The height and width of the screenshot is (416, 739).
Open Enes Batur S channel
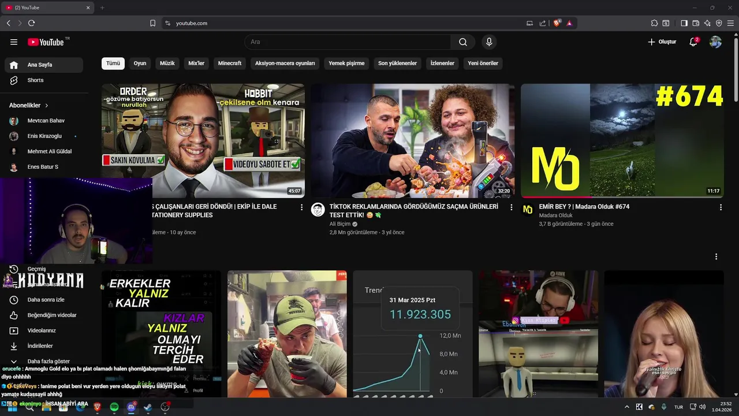click(x=44, y=167)
